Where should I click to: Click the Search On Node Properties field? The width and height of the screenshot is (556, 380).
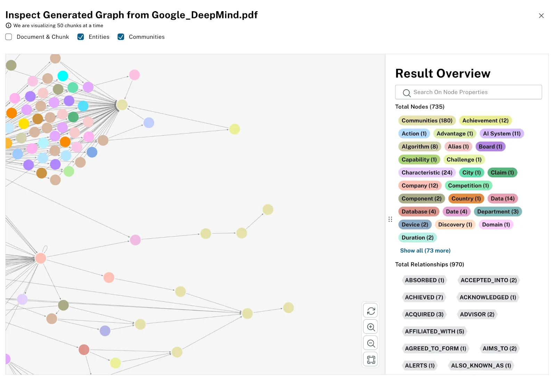coord(468,92)
